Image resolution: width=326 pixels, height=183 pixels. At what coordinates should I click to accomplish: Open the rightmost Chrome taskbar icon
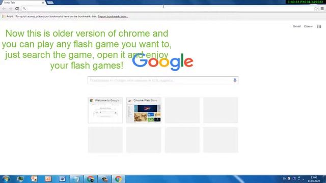tap(118, 179)
